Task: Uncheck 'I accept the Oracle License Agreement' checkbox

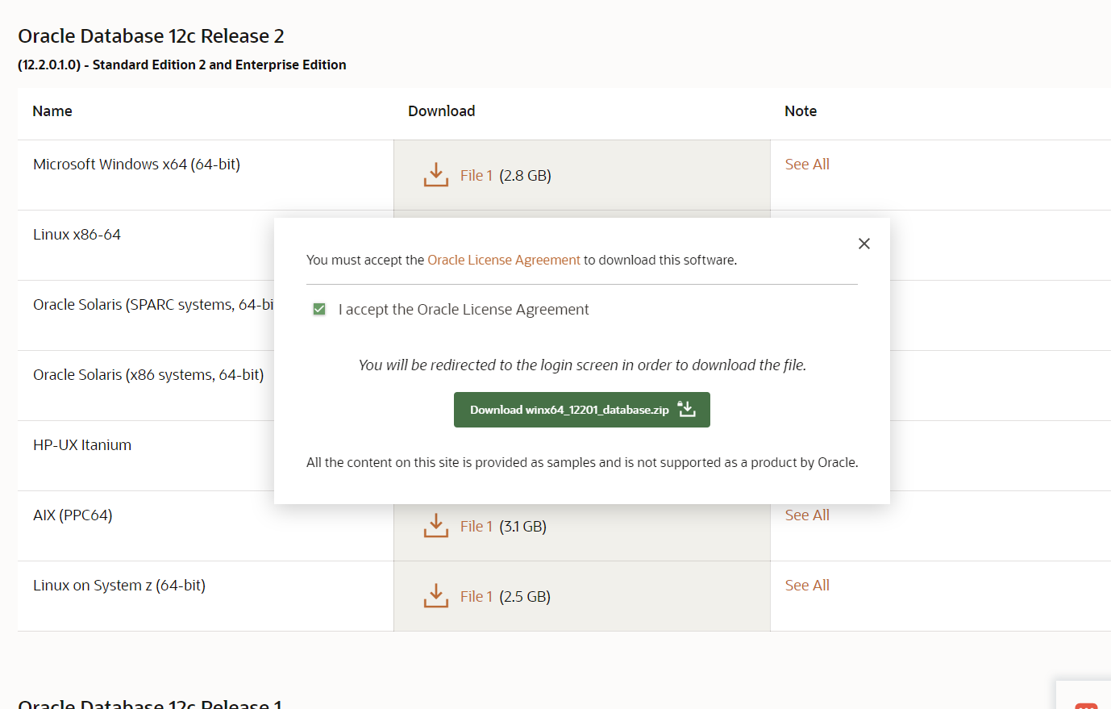Action: tap(319, 309)
